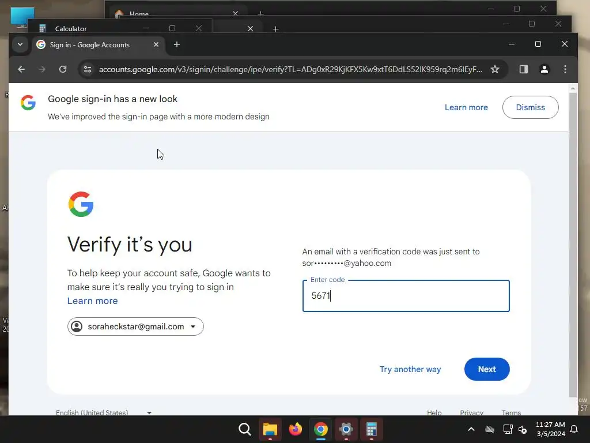Image resolution: width=590 pixels, height=443 pixels.
Task: Click Learn more under Verify it's you
Action: coord(93,301)
